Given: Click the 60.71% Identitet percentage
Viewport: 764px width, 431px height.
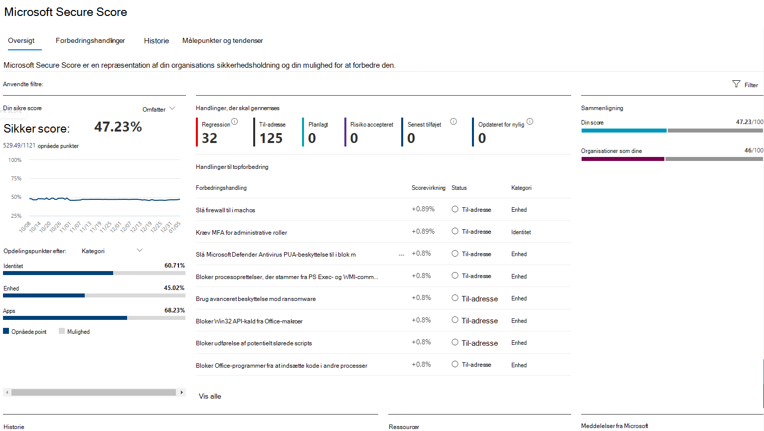Looking at the screenshot, I should tap(174, 266).
